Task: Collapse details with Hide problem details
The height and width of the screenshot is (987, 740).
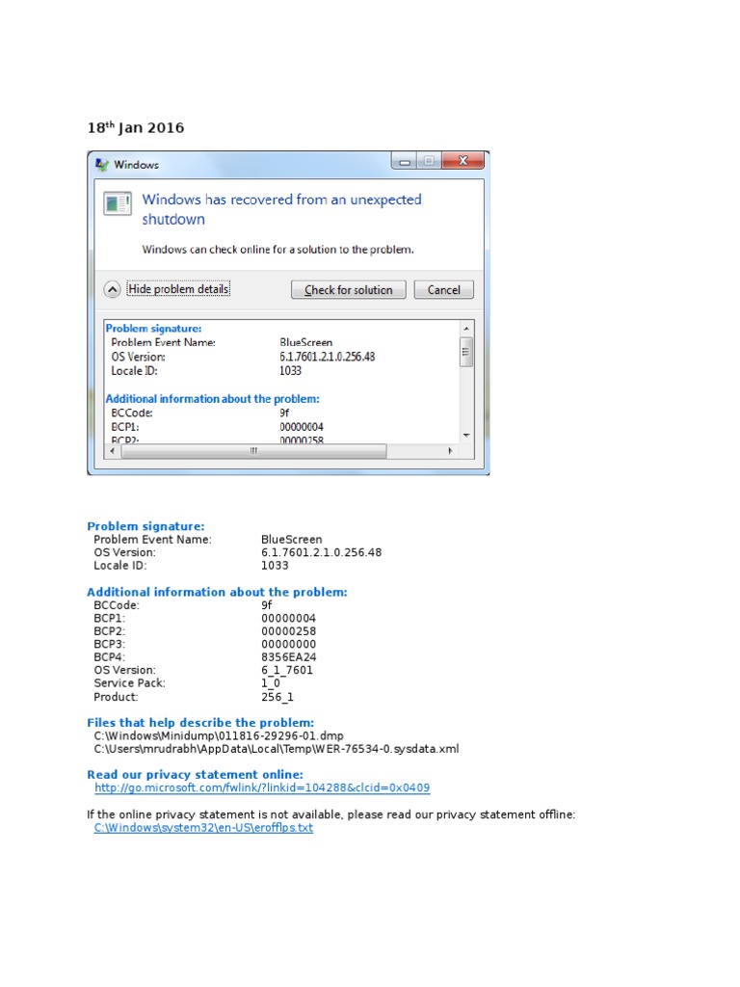Action: coord(178,289)
